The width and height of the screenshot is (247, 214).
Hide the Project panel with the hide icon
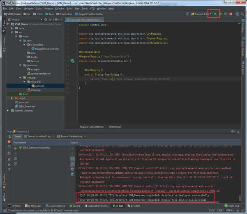coord(62,20)
